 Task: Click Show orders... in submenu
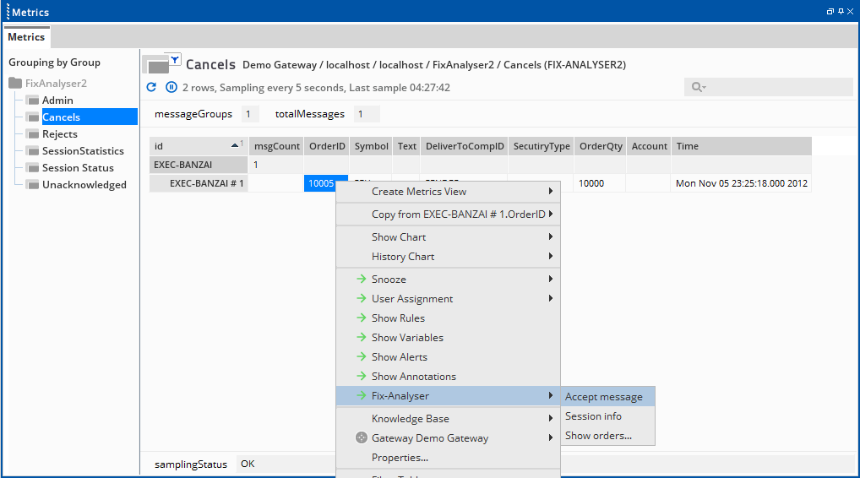[607, 436]
